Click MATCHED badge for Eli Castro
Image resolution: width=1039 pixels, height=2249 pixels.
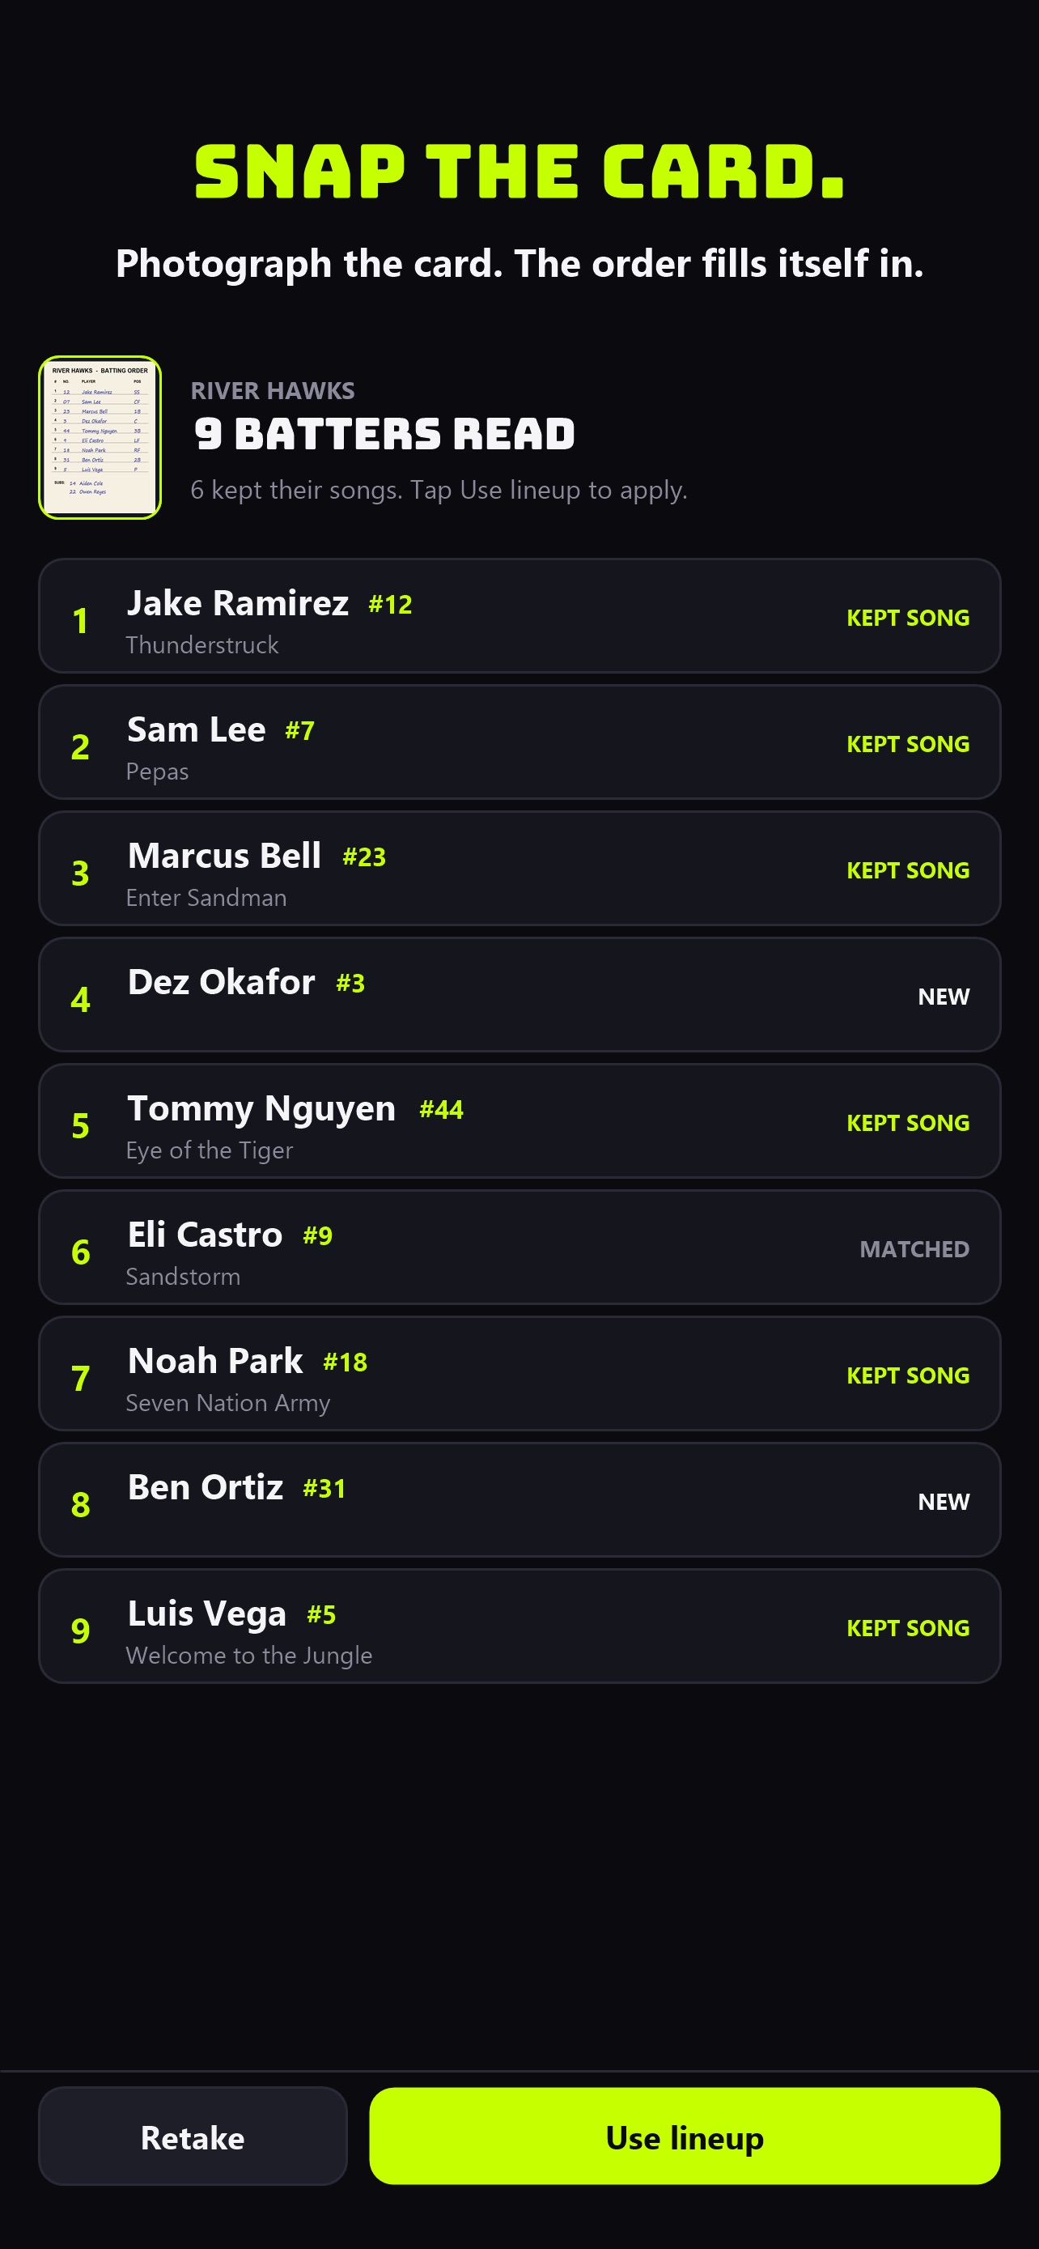(914, 1249)
